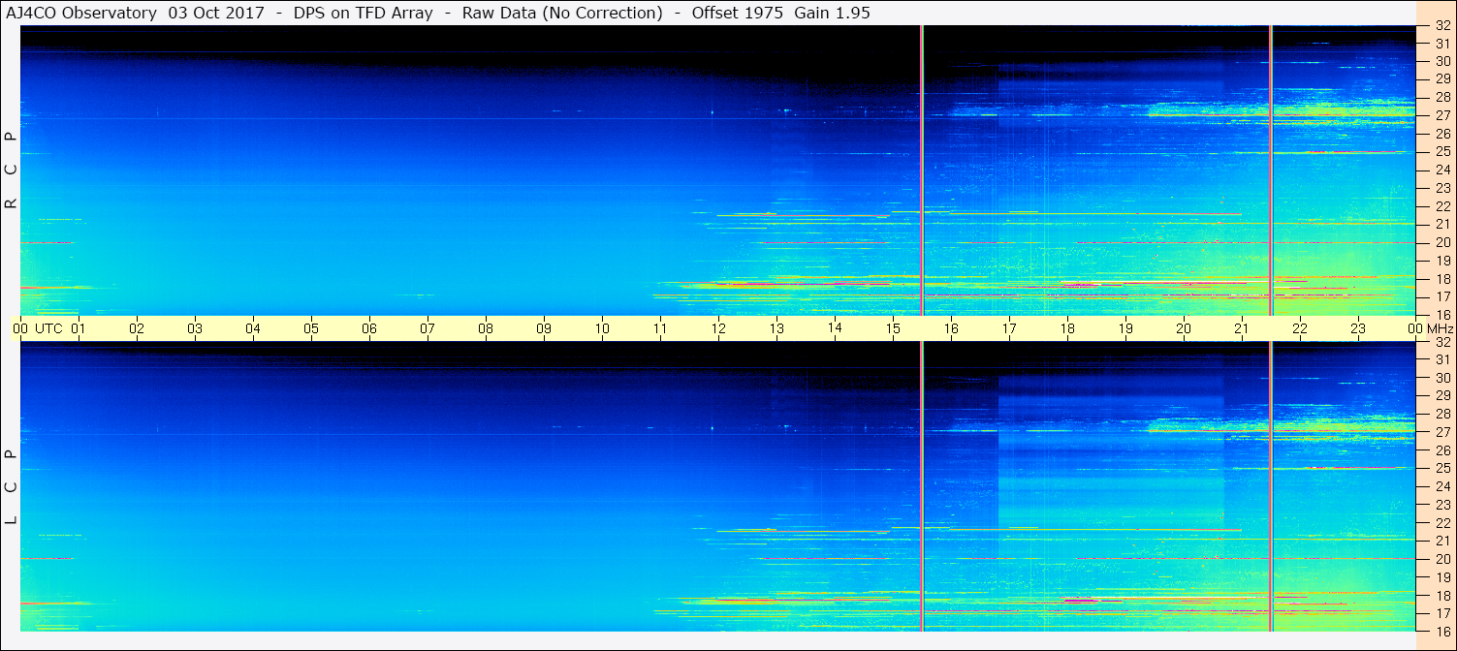
Task: Click the 11 hour tick on time axis
Action: click(660, 328)
